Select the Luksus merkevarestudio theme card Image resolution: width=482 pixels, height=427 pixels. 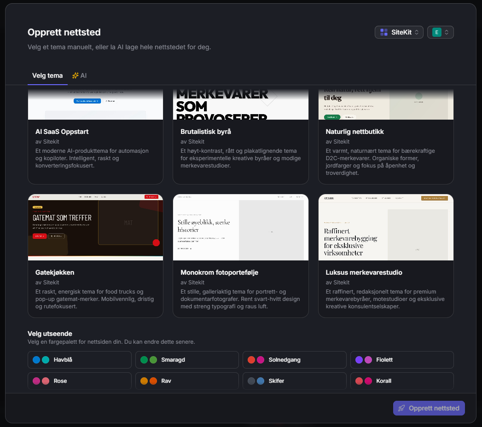click(x=386, y=255)
